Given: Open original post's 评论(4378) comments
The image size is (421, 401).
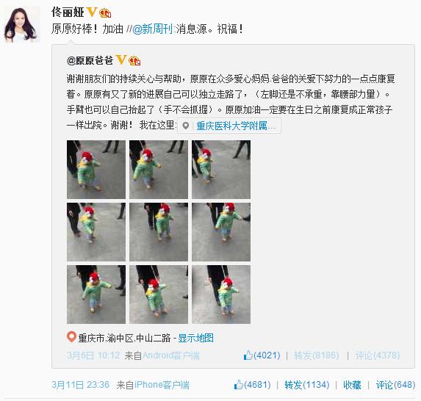Looking at the screenshot, I should pyautogui.click(x=378, y=355).
